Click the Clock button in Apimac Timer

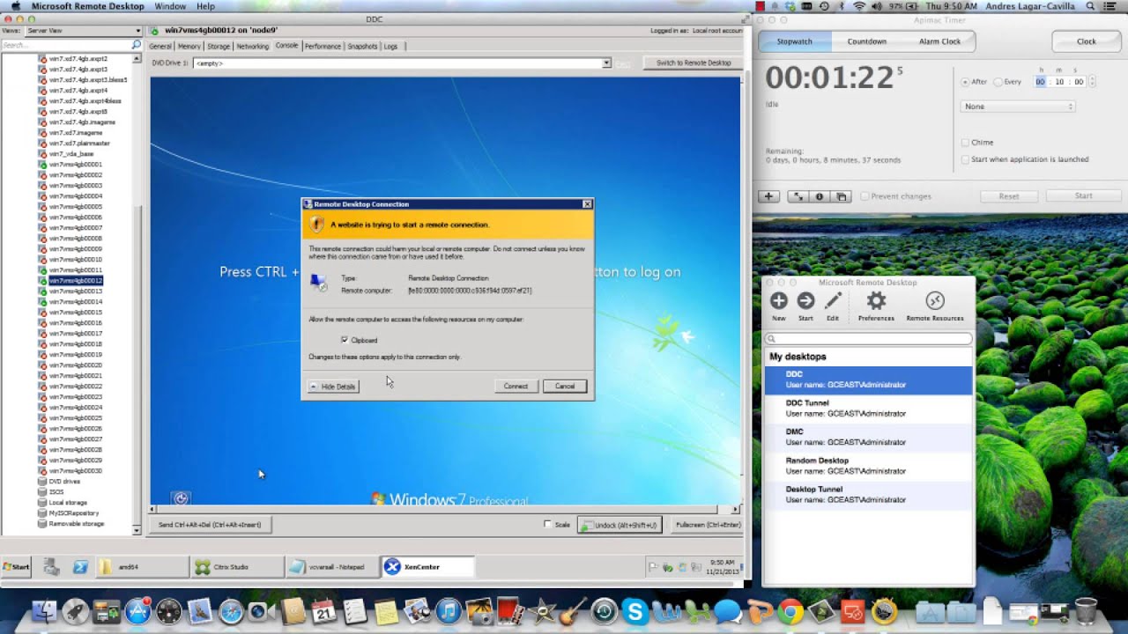1087,41
